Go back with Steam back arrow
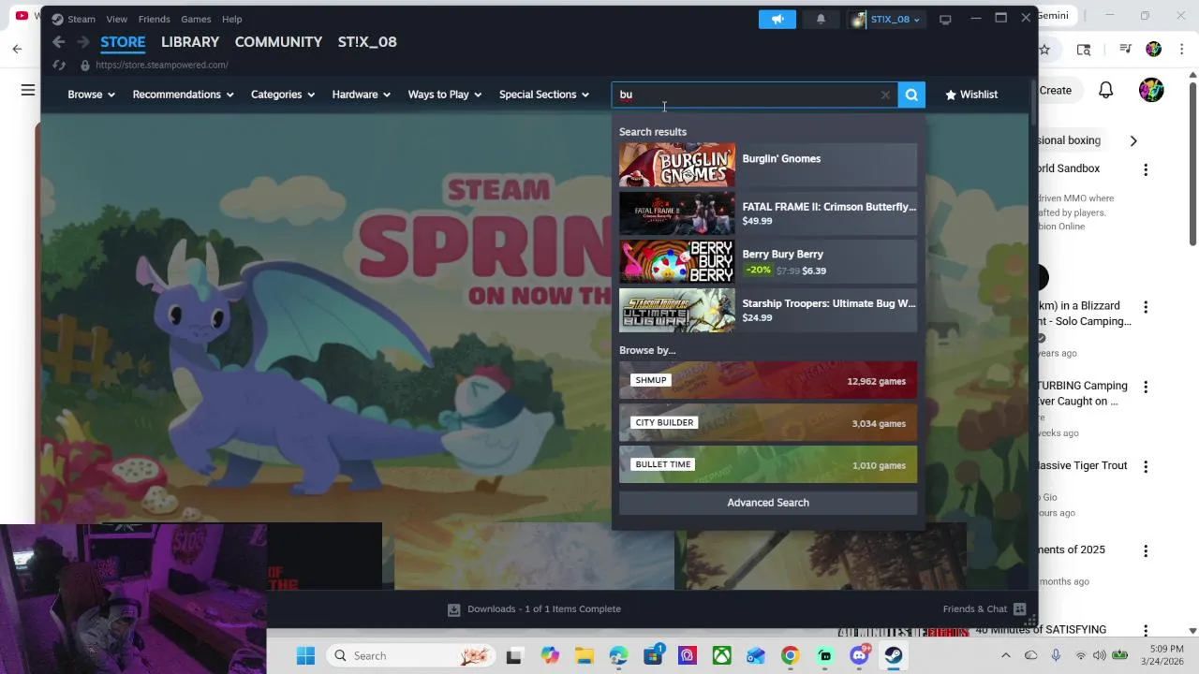 tap(59, 42)
